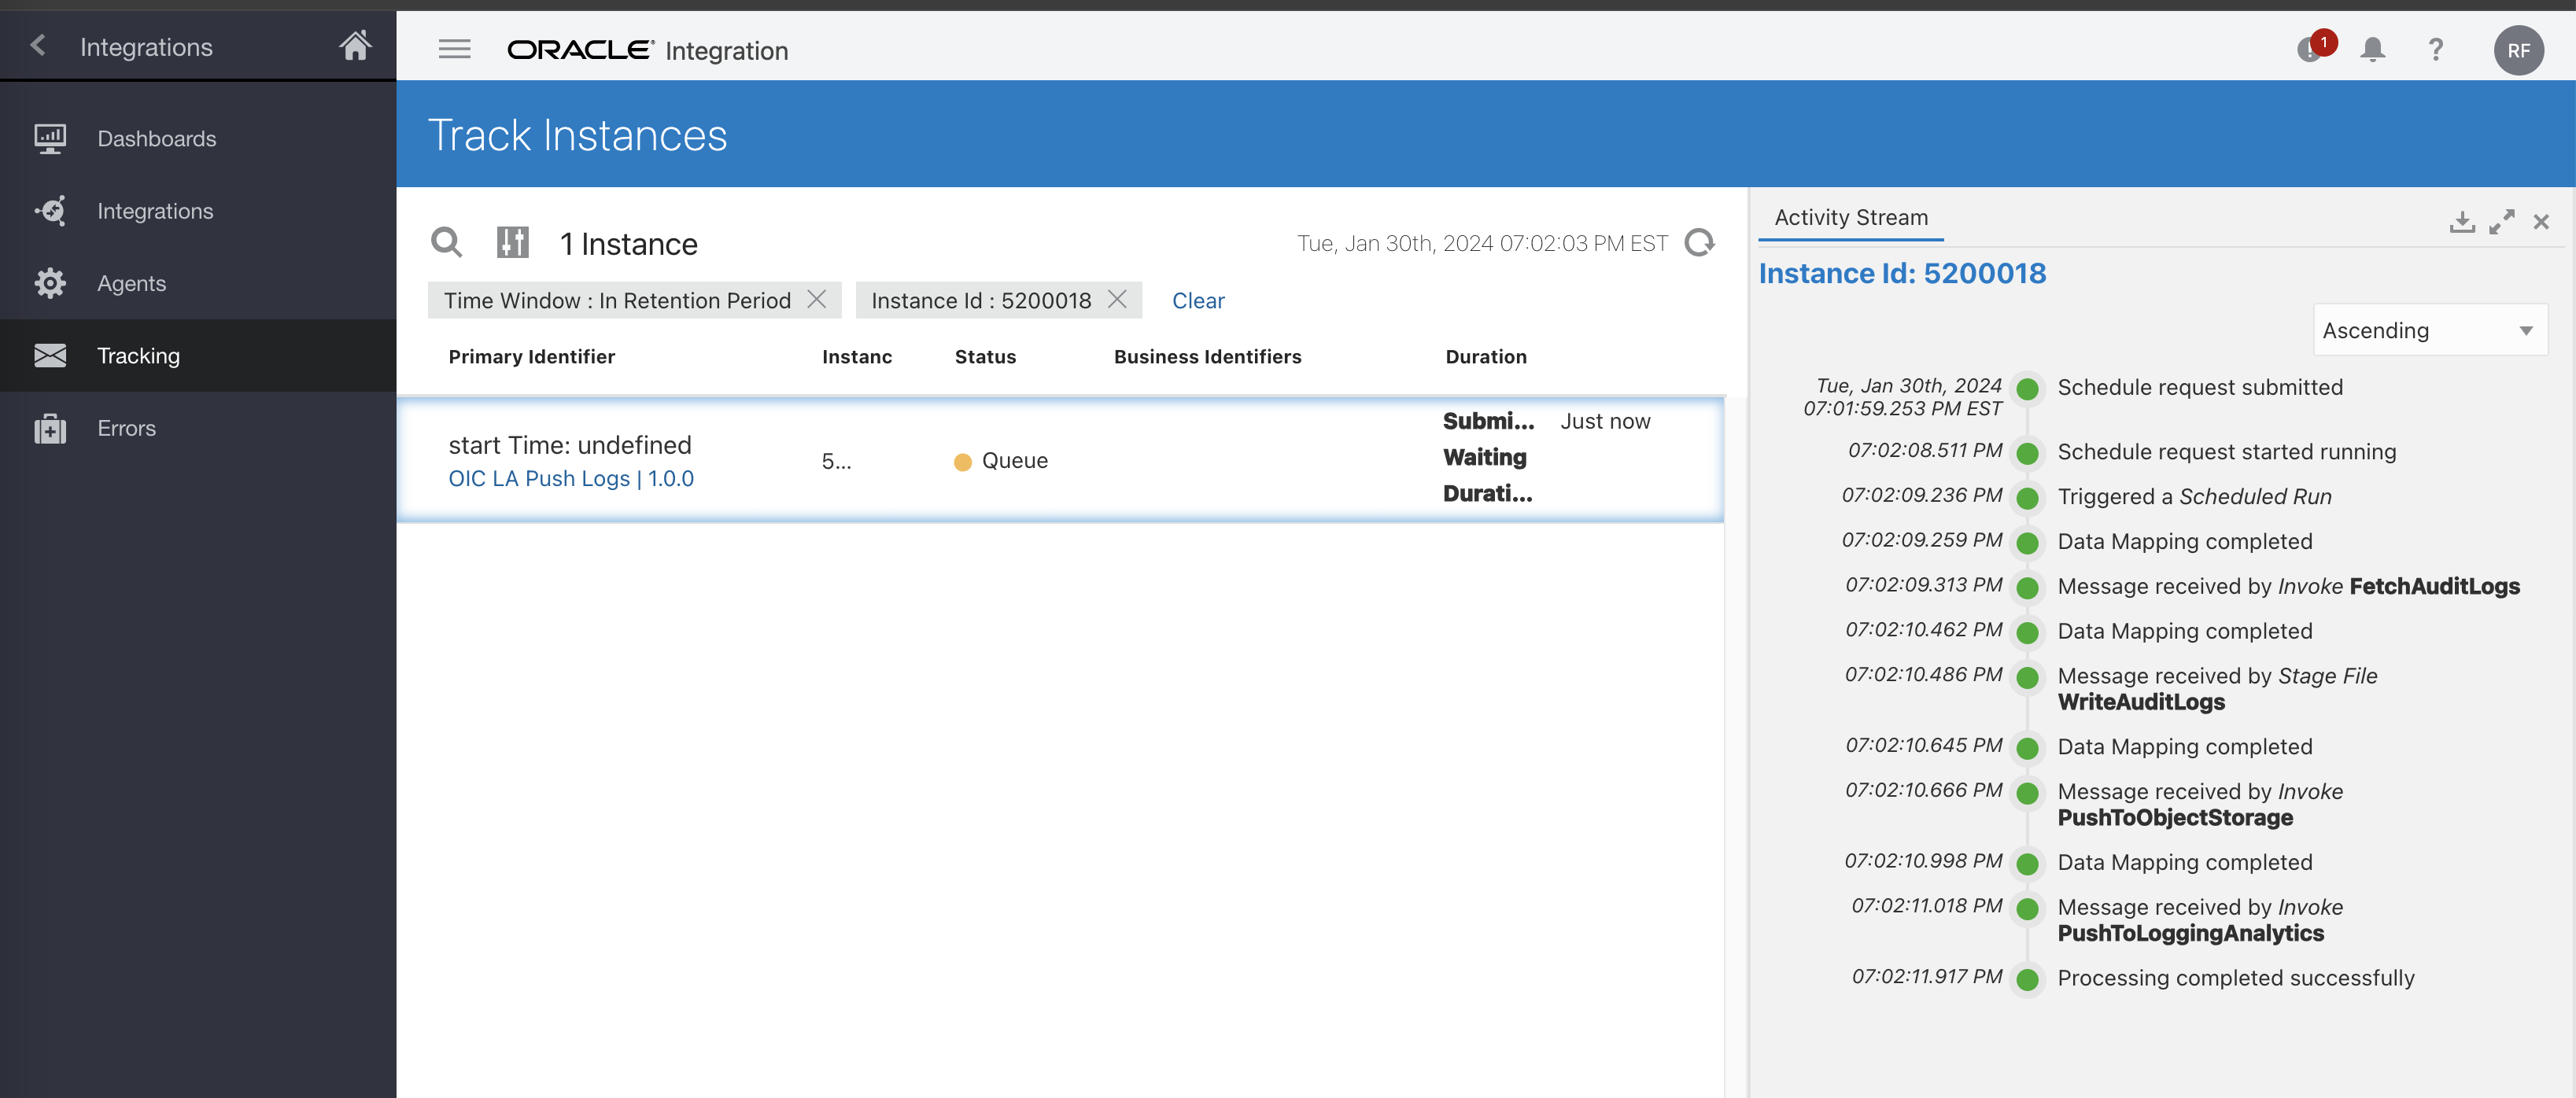Open the hamburger navigation menu

tap(454, 49)
